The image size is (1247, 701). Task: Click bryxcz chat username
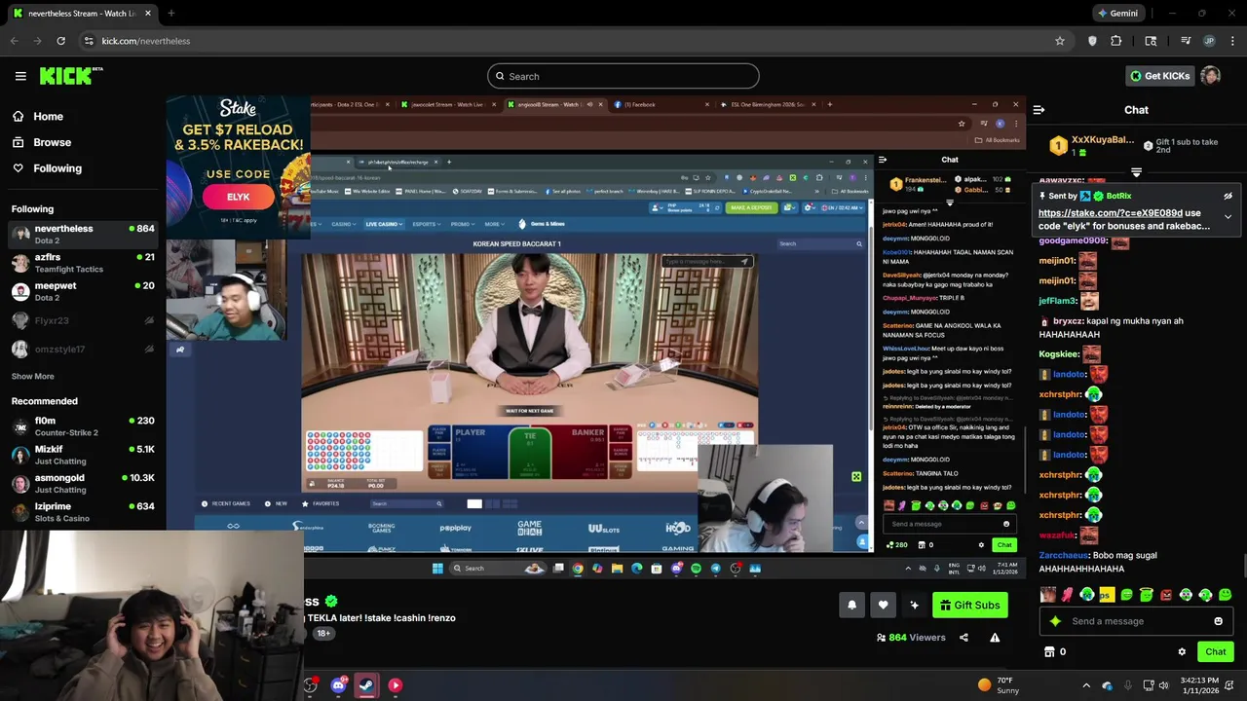coord(1068,321)
